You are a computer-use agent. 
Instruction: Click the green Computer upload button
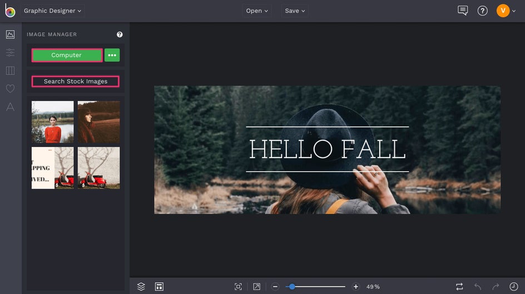pyautogui.click(x=67, y=55)
